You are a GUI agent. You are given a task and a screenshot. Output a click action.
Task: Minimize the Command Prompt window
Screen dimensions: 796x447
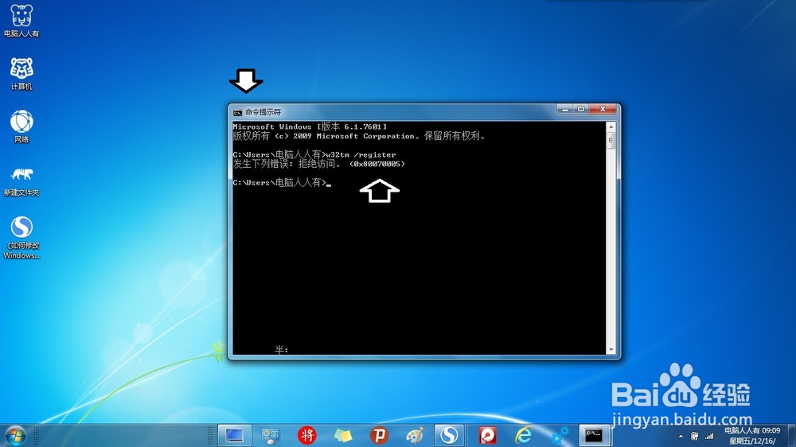coord(564,109)
